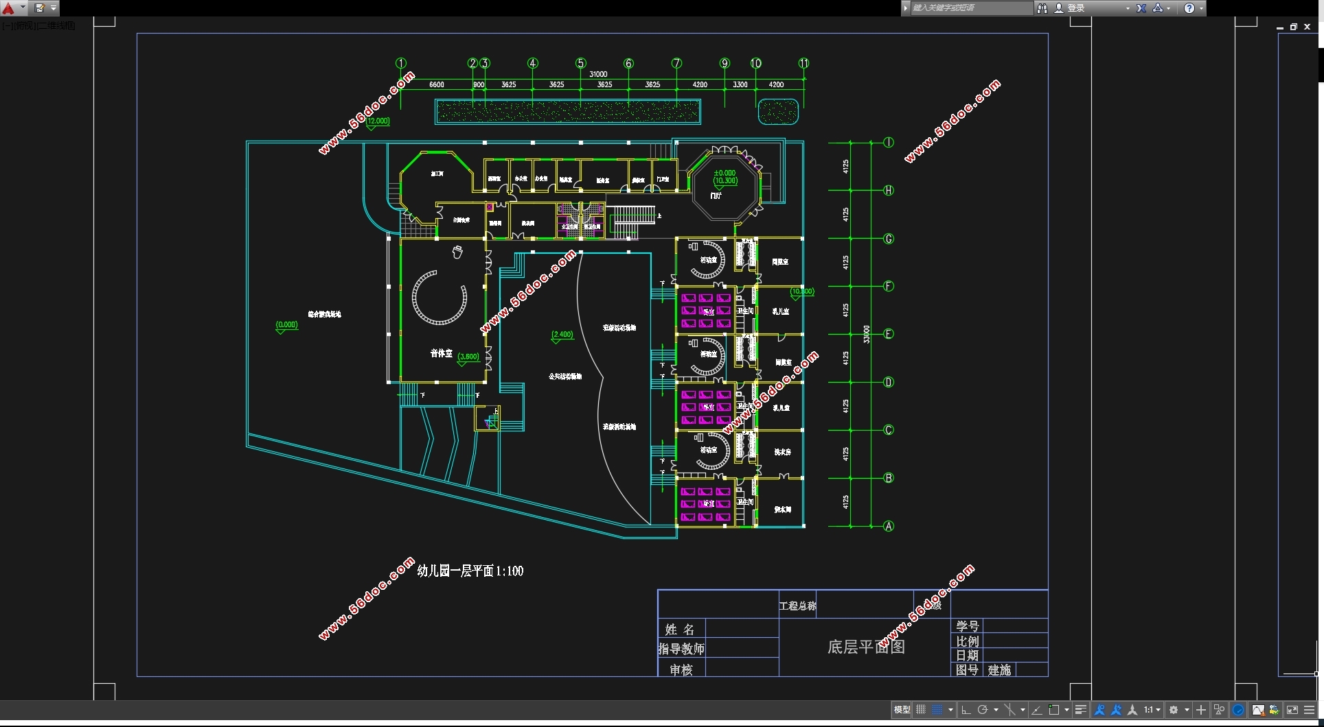This screenshot has width=1324, height=727.
Task: Toggle the drawing grid display
Action: pos(921,710)
